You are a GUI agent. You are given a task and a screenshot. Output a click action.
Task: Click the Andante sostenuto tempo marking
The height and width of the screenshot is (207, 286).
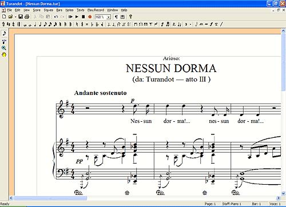pyautogui.click(x=101, y=93)
